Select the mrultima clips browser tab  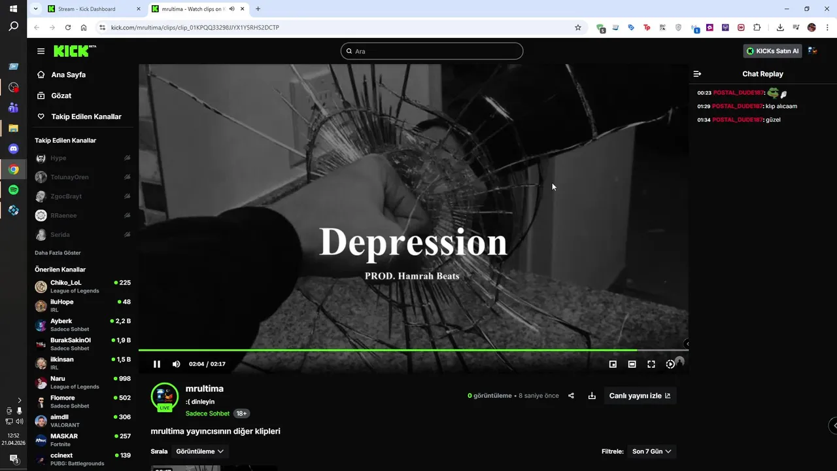(194, 9)
